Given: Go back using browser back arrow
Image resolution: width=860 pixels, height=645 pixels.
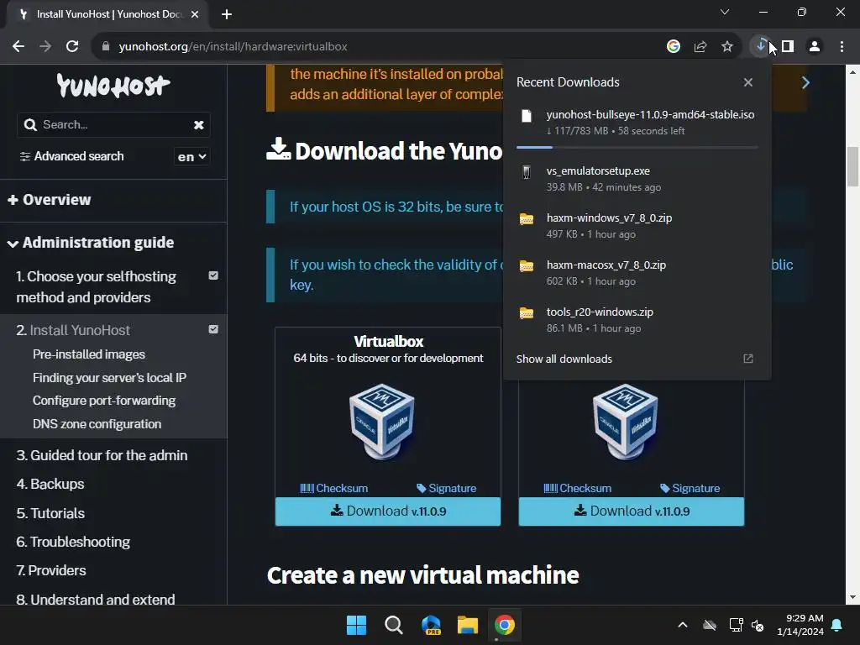Looking at the screenshot, I should [18, 47].
